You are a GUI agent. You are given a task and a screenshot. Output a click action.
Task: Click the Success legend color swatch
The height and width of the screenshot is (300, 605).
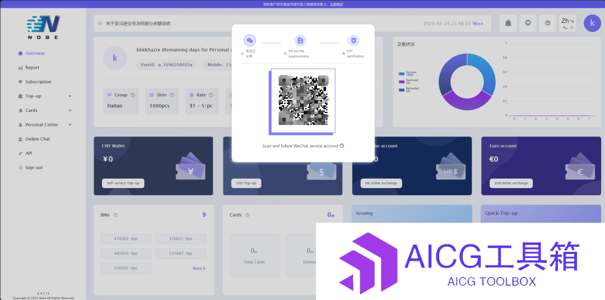(x=402, y=73)
